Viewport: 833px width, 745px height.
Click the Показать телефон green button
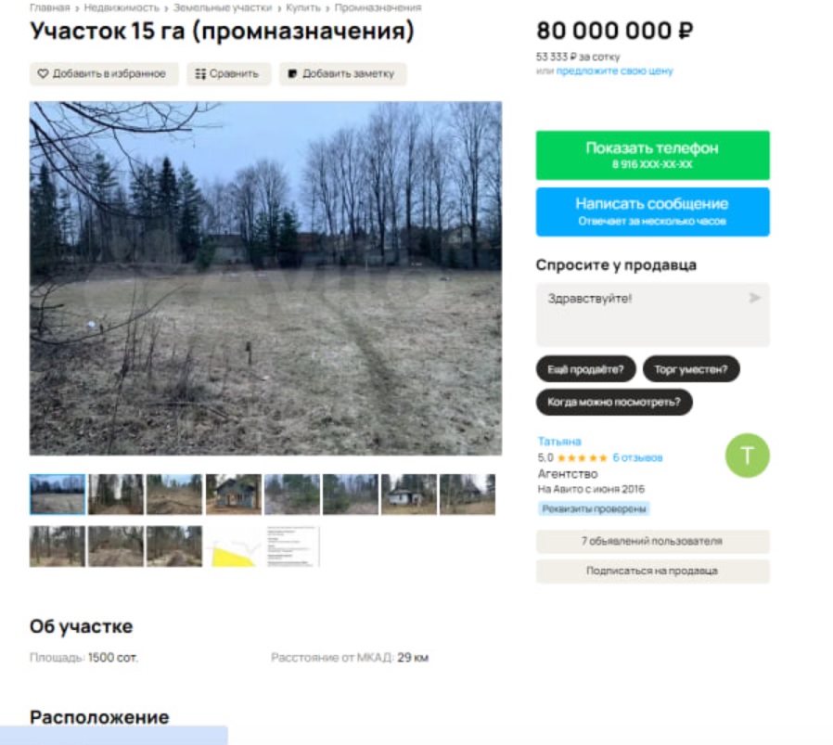coord(652,155)
